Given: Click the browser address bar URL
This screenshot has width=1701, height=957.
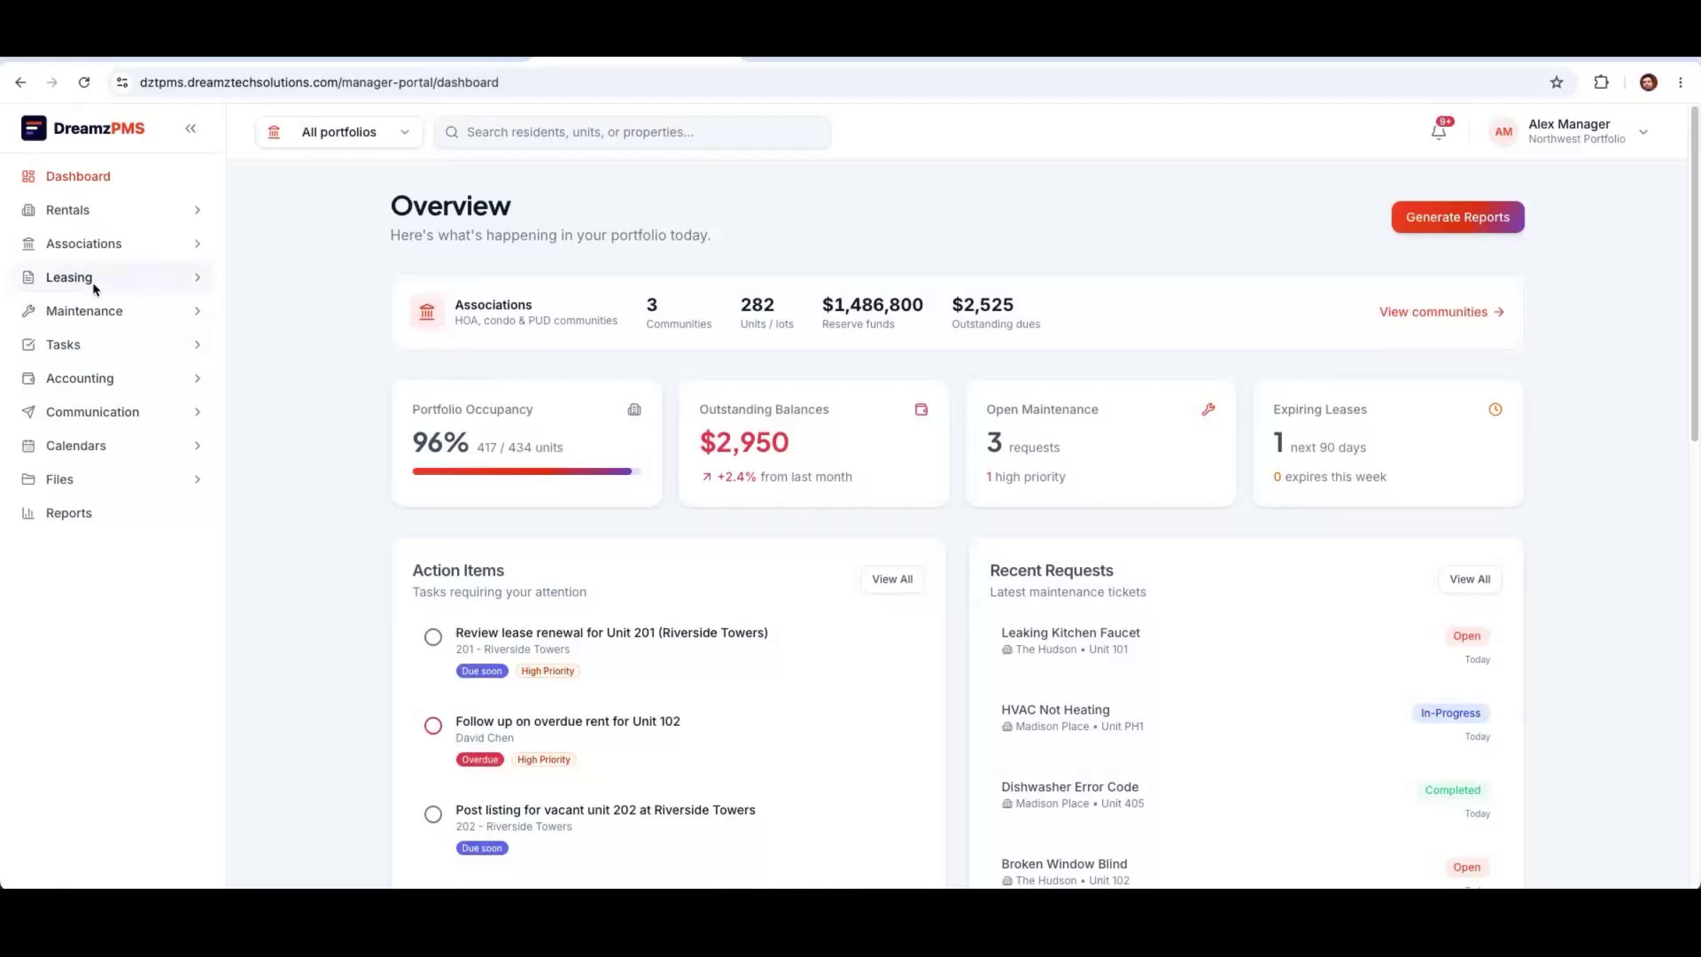Looking at the screenshot, I should (x=319, y=82).
